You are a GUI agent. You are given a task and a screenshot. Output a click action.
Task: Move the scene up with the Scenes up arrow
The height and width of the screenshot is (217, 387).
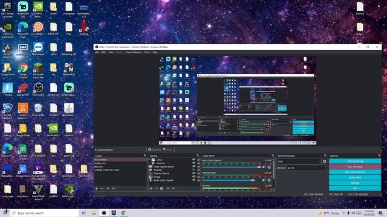108,189
